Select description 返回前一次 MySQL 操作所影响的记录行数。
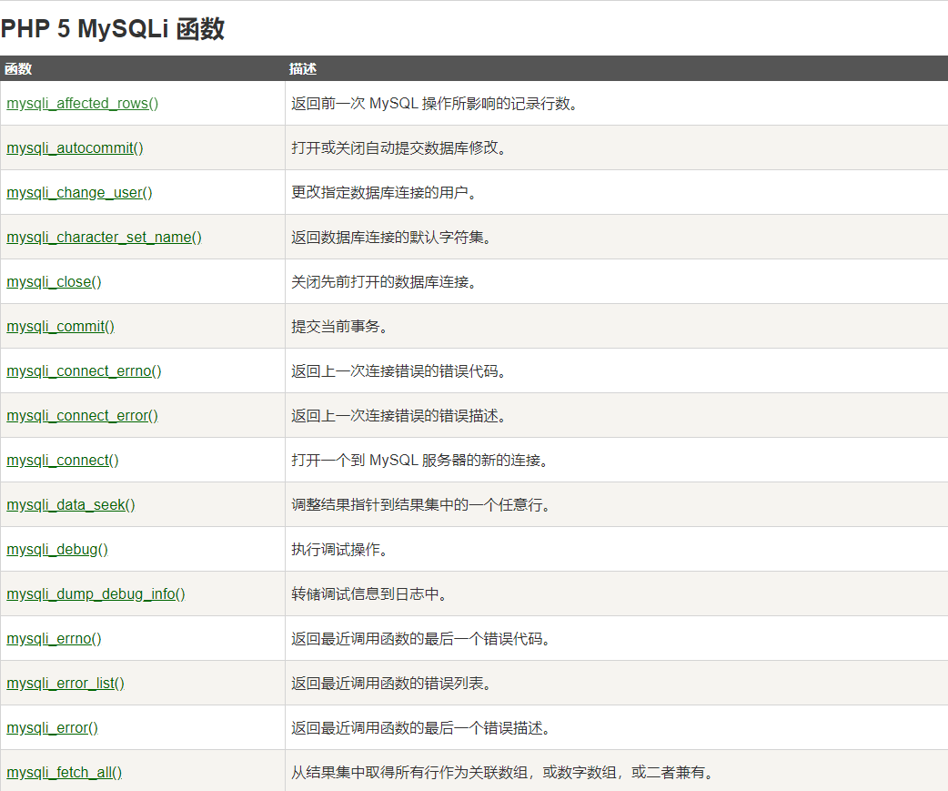 click(435, 104)
